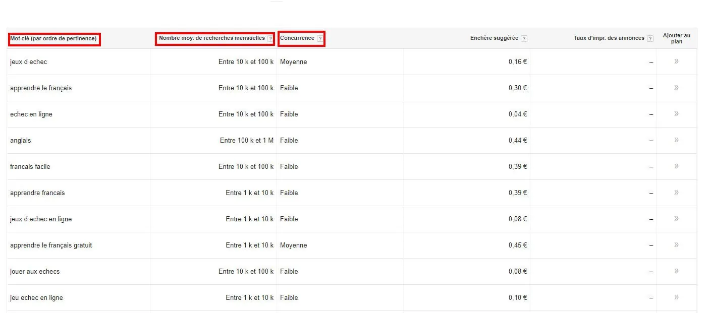Click suggested bid "0,44 €"
706x313 pixels.
[518, 140]
